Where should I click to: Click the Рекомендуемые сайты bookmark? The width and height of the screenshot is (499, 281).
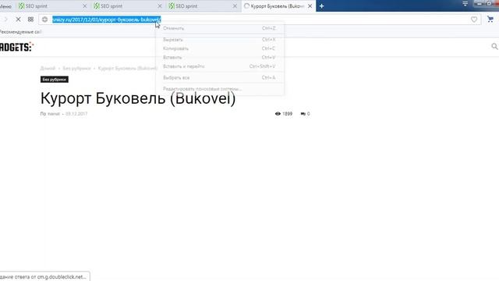(21, 32)
